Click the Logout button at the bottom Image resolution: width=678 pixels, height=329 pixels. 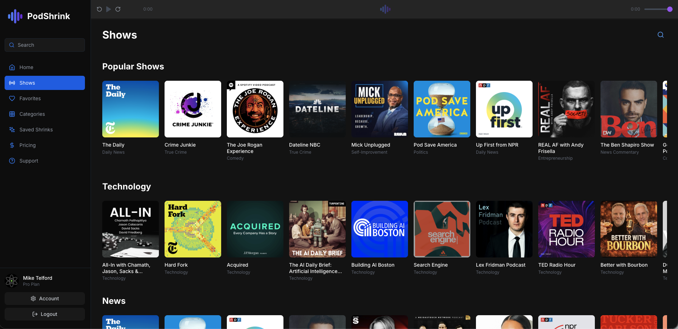[x=45, y=314]
